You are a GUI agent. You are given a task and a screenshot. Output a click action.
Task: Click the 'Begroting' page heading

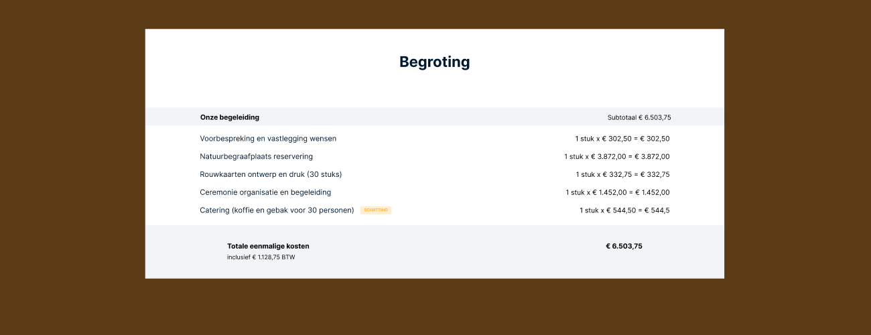pos(434,62)
